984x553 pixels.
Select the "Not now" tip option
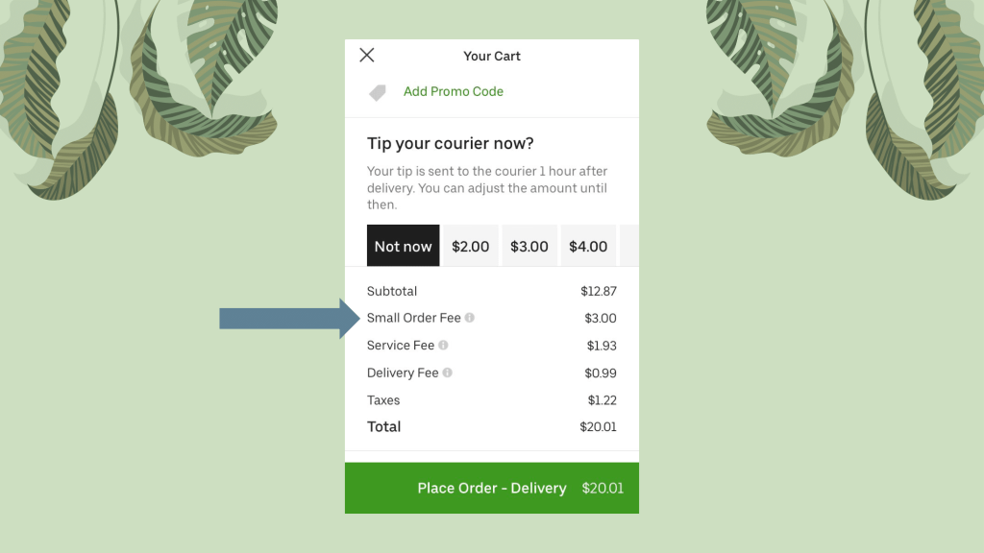pos(403,247)
